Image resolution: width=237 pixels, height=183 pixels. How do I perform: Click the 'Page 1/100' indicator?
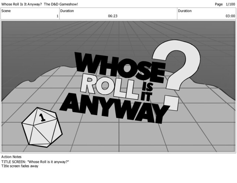[225, 4]
